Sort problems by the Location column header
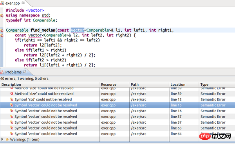Screen dimensions: 235x144 (184, 85)
